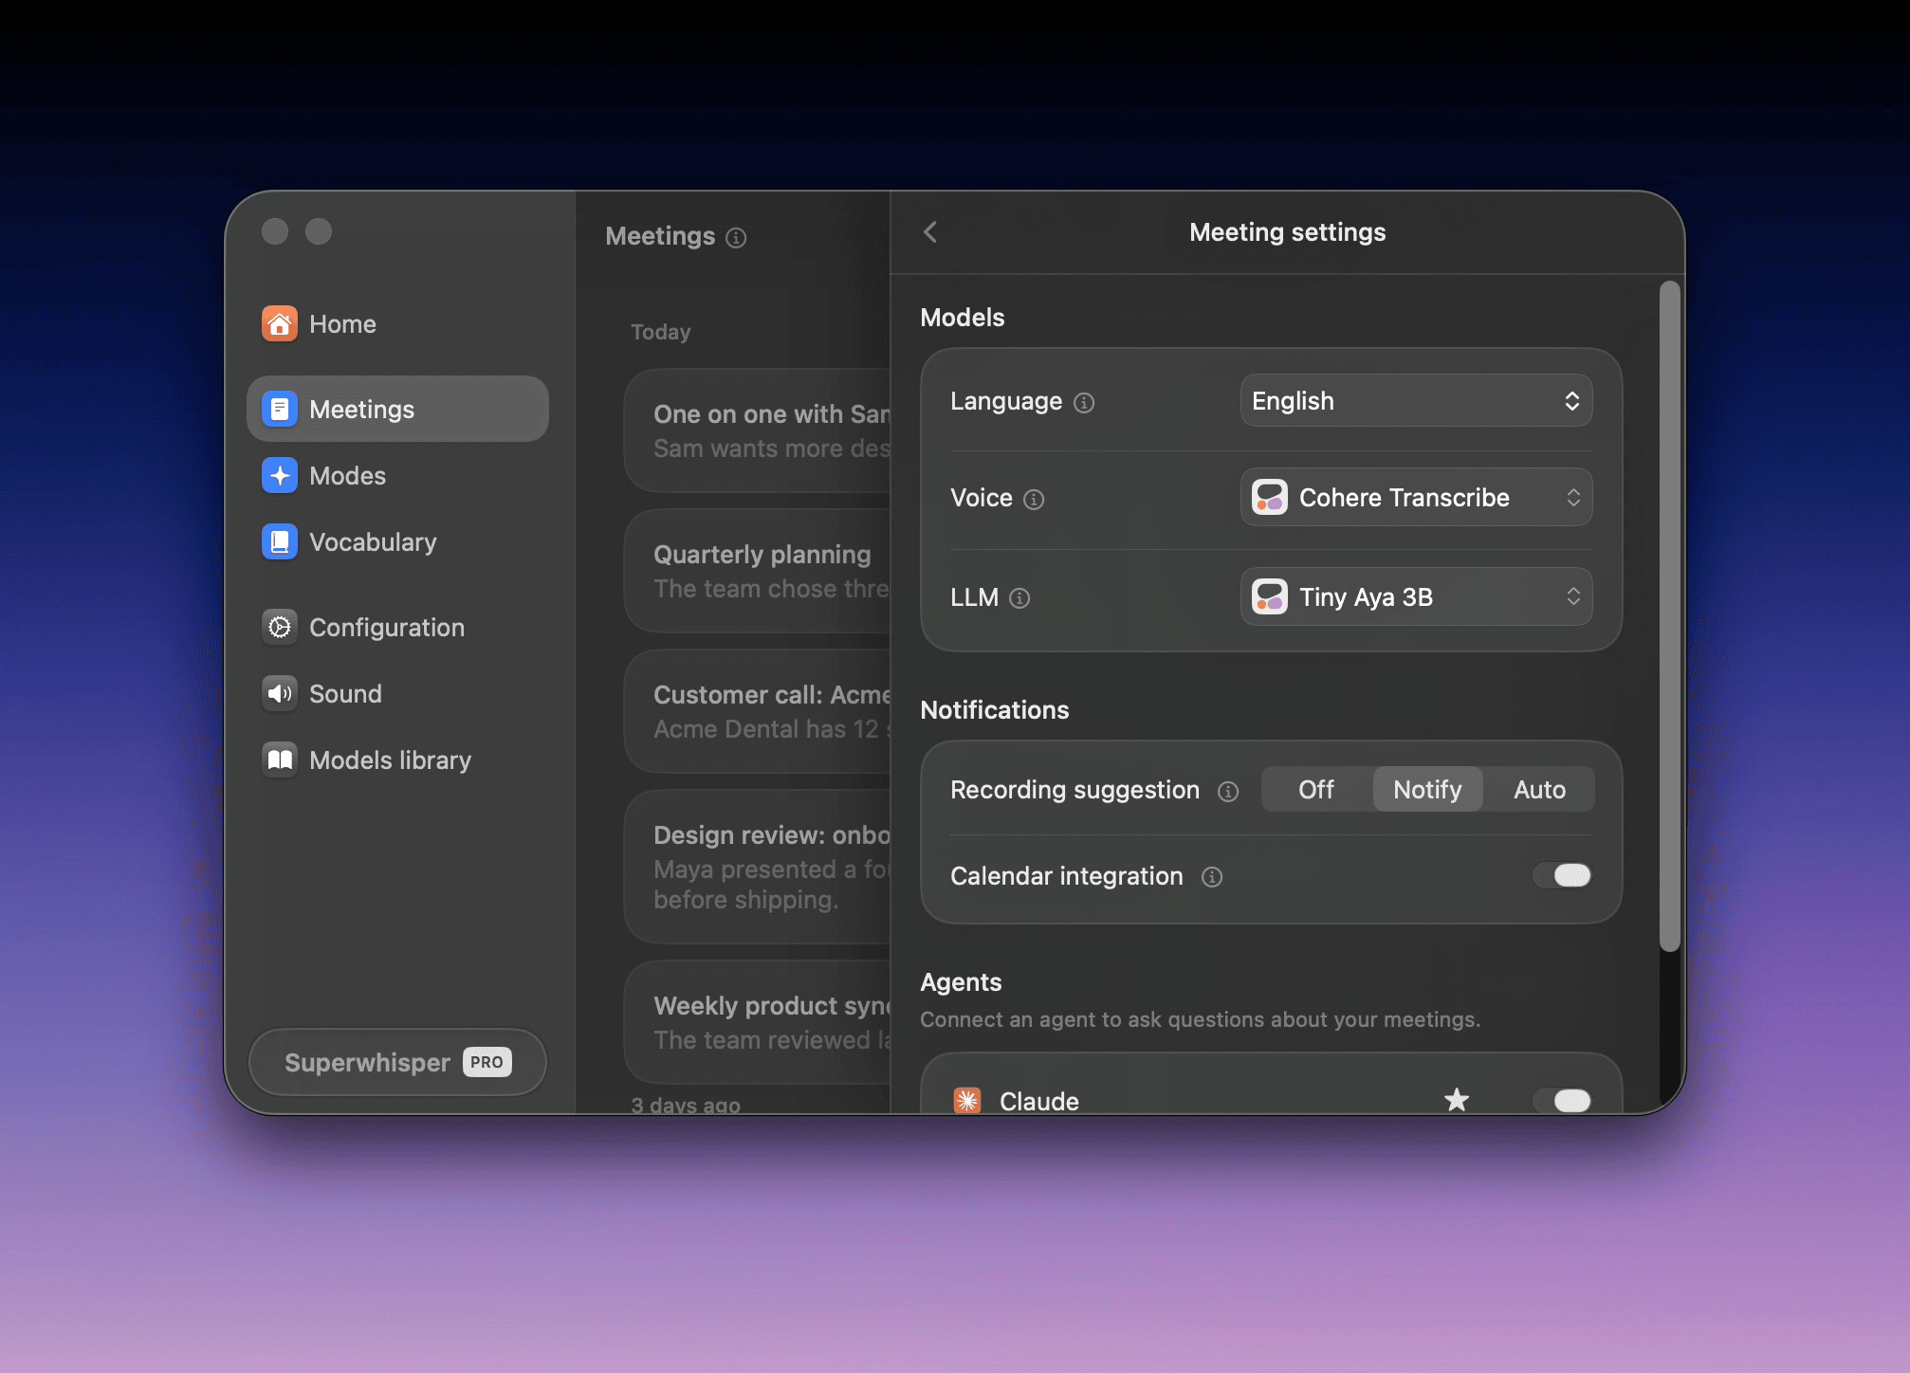
Task: Click info icon beside Language label
Action: pyautogui.click(x=1084, y=403)
